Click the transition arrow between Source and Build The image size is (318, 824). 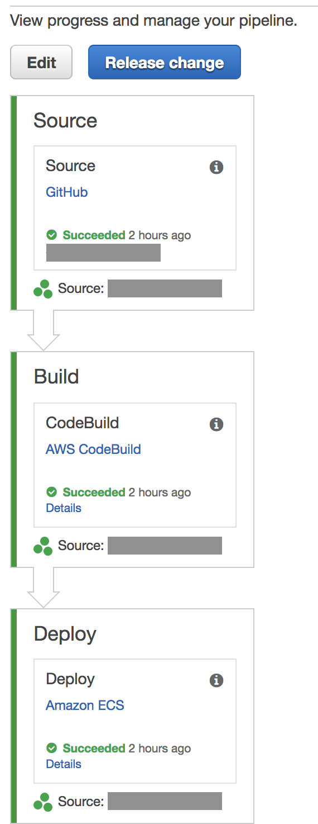click(44, 330)
